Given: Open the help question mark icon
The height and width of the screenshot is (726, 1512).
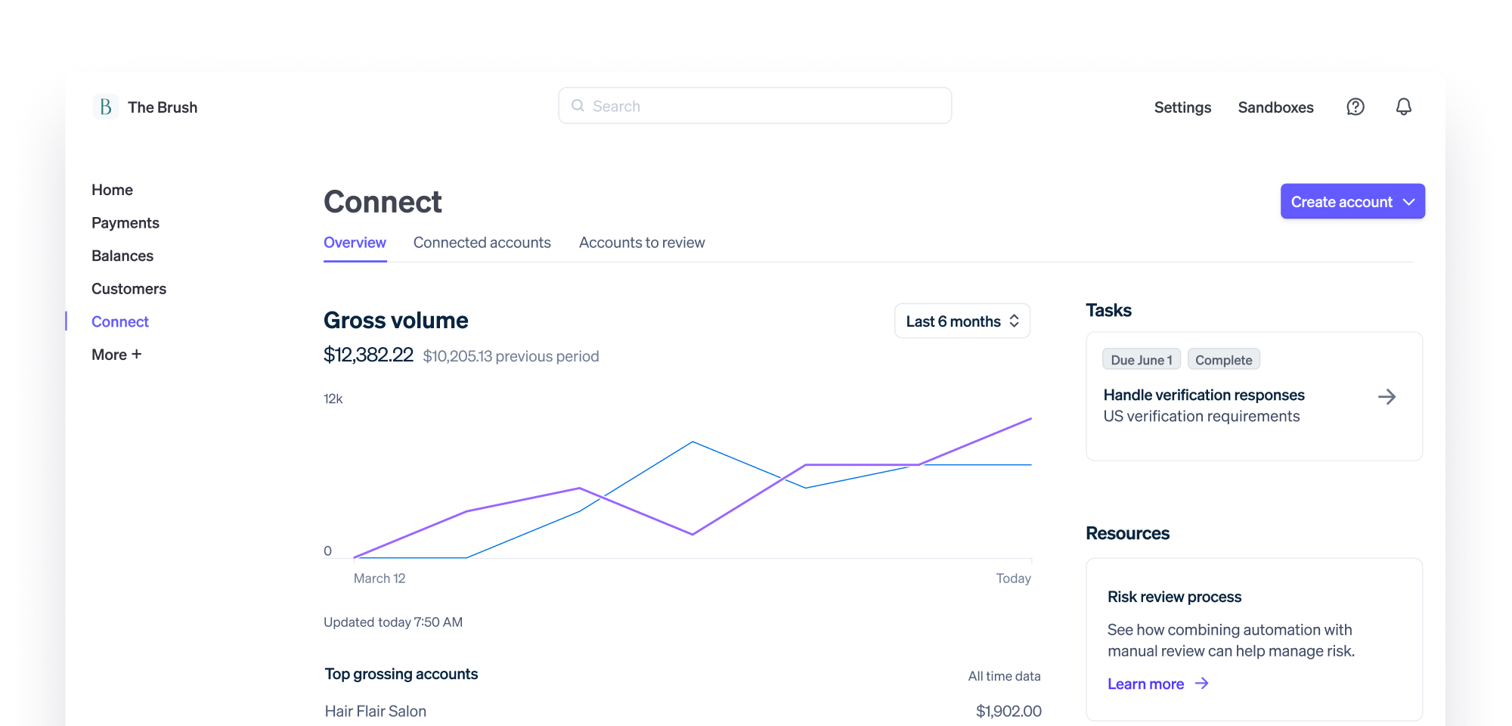Looking at the screenshot, I should pyautogui.click(x=1356, y=107).
